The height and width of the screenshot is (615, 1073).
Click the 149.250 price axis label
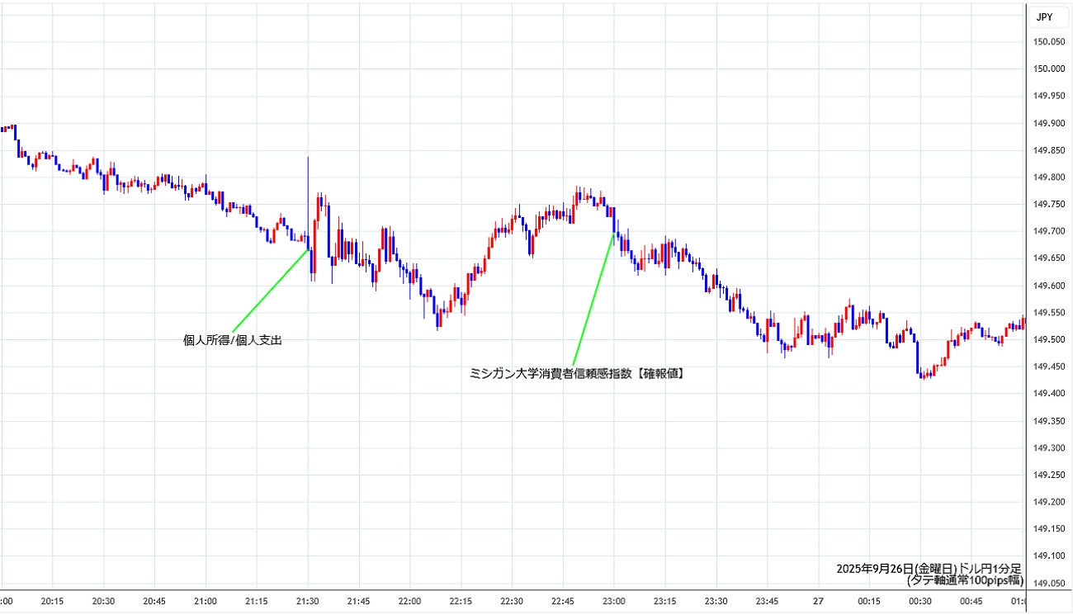[1049, 476]
